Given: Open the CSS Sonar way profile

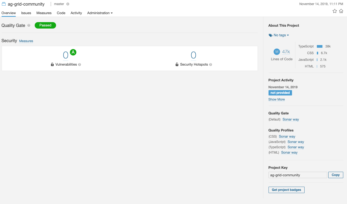Looking at the screenshot, I should click(x=287, y=137).
